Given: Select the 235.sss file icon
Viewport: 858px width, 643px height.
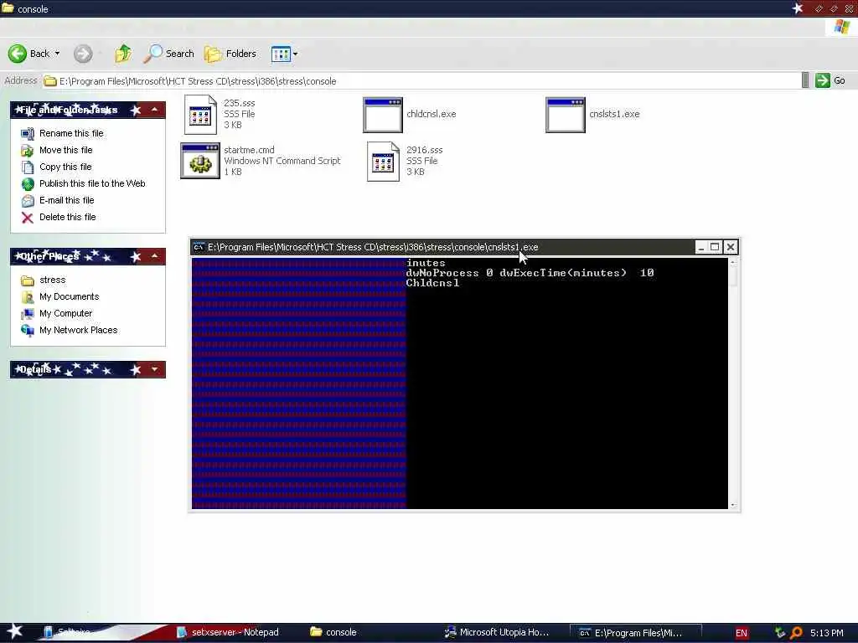Looking at the screenshot, I should tap(200, 114).
